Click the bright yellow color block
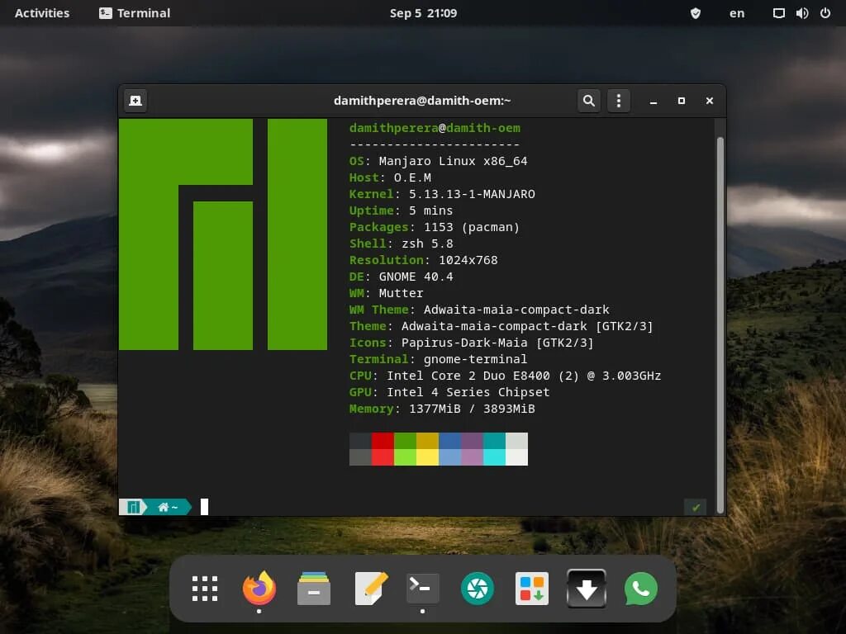This screenshot has width=846, height=634. click(427, 457)
